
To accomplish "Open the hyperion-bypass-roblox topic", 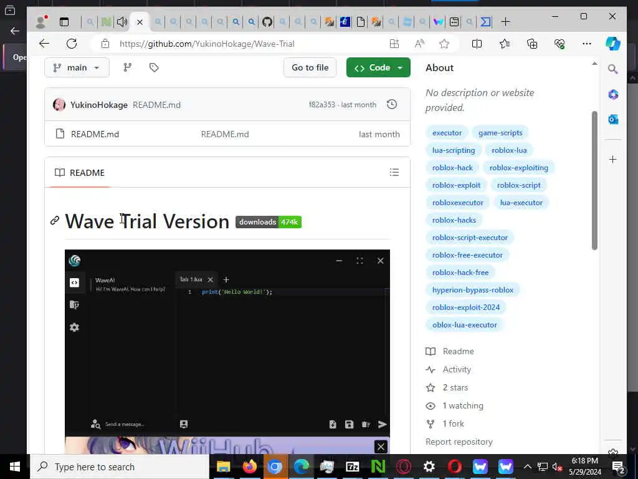I will [x=472, y=290].
